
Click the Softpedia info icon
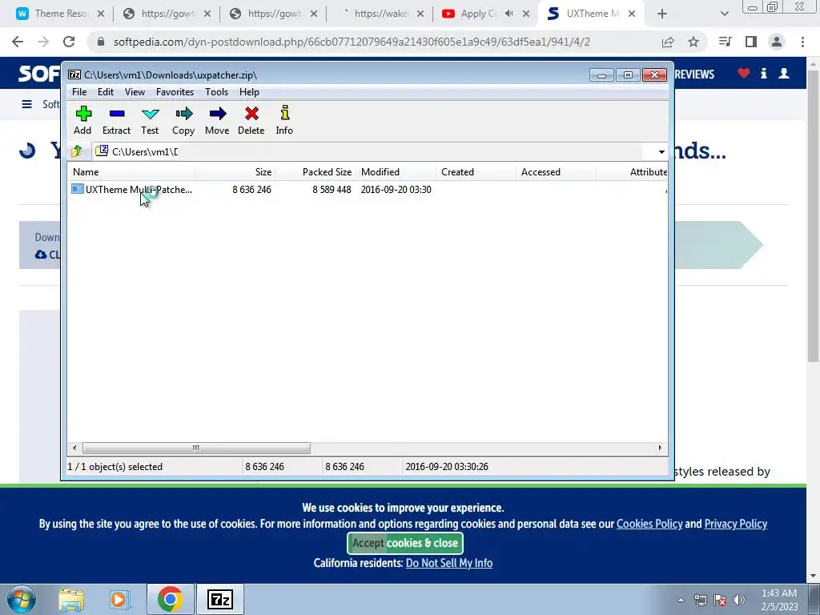point(764,74)
